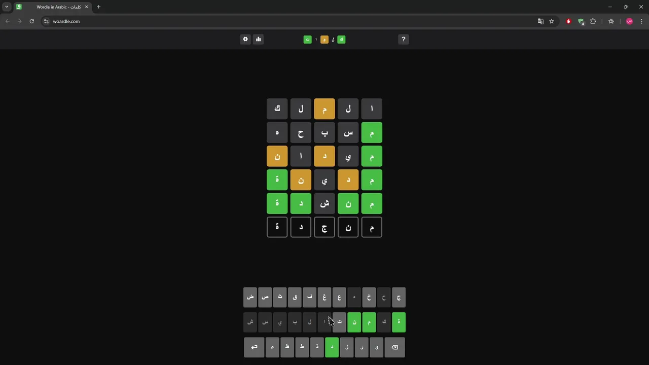Show all bookmarks star list
The width and height of the screenshot is (649, 365).
click(x=611, y=21)
